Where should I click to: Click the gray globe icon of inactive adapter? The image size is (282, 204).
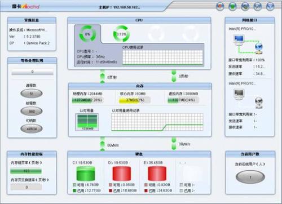(259, 103)
